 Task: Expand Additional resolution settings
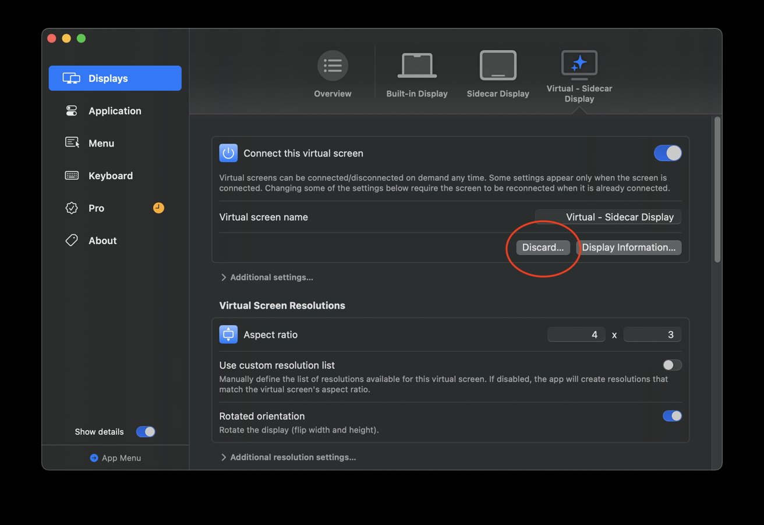[x=288, y=457]
